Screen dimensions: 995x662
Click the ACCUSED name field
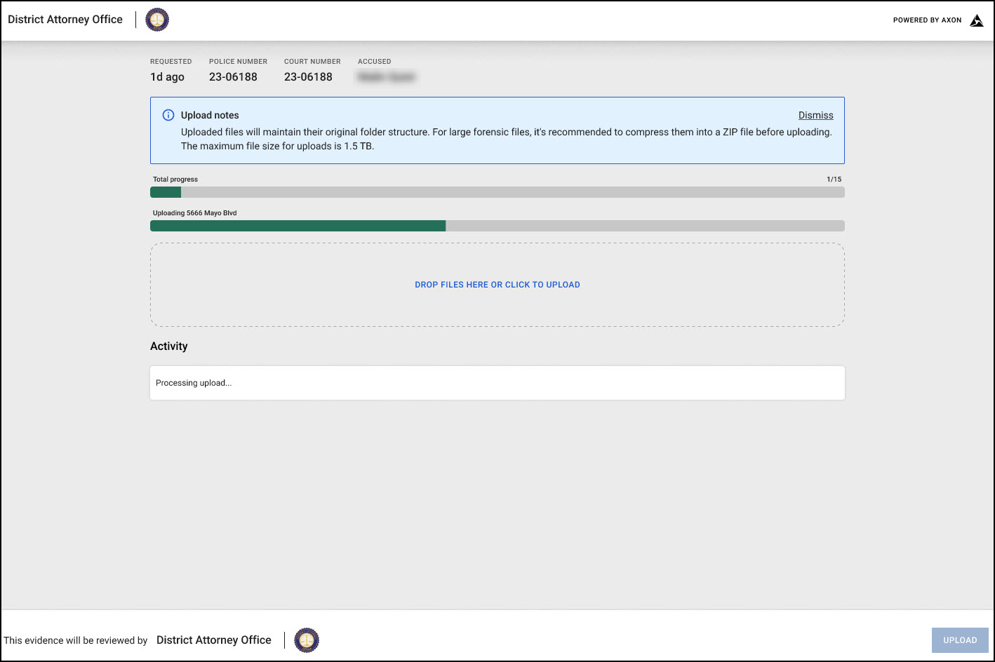(386, 76)
